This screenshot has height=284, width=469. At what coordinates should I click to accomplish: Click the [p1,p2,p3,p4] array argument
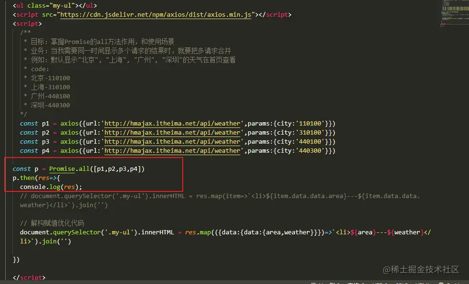[117, 169]
